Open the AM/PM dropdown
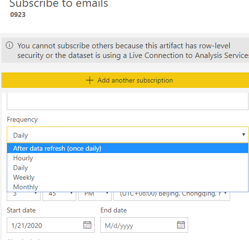249x240 pixels. coord(95,196)
